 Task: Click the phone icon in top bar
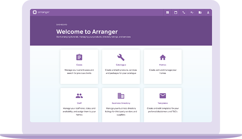coord(184,12)
